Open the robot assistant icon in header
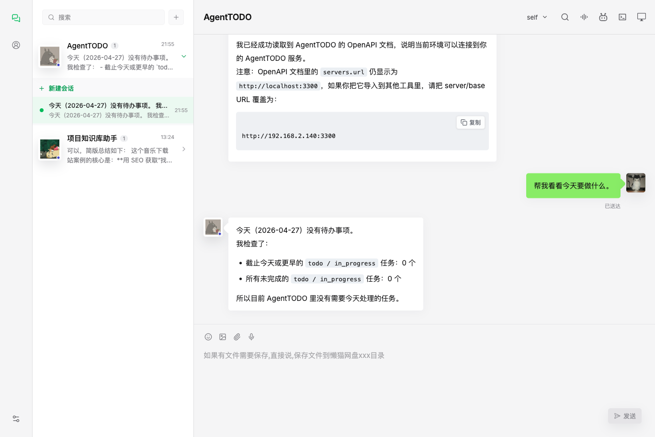The height and width of the screenshot is (437, 655). pyautogui.click(x=603, y=17)
